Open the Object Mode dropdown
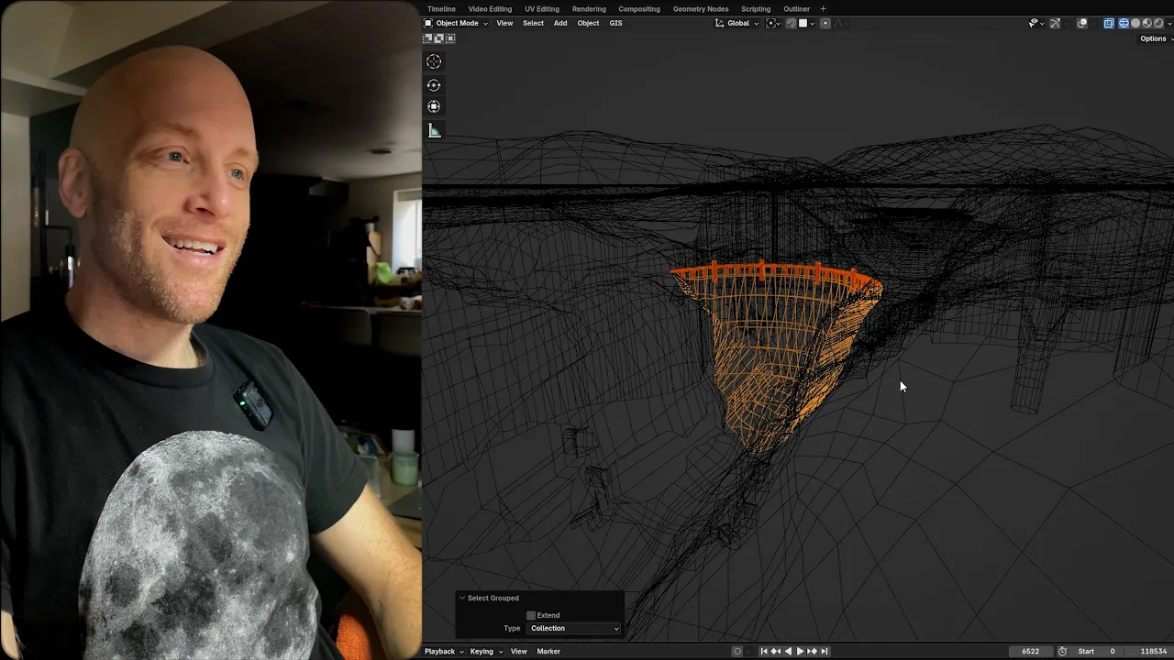The width and height of the screenshot is (1174, 660). click(456, 23)
